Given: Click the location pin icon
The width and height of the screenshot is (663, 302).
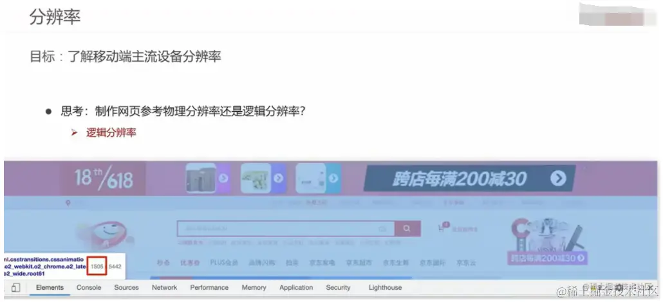Looking at the screenshot, I should (x=68, y=203).
